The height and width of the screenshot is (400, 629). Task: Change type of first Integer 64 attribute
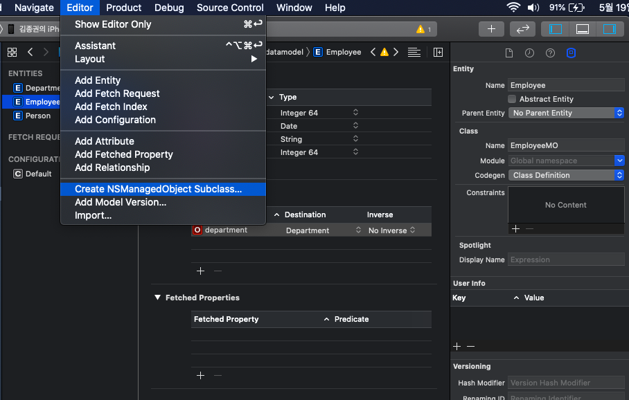355,113
